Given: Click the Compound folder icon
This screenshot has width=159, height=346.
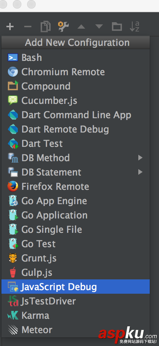Looking at the screenshot, I should tap(13, 86).
